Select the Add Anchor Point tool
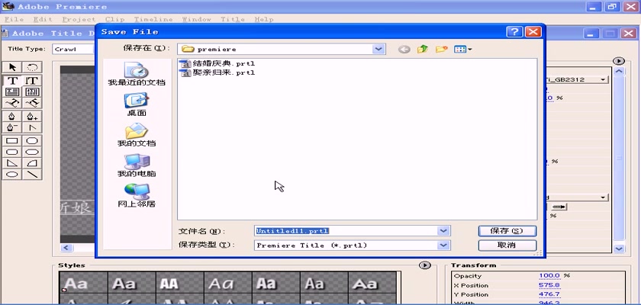Image resolution: width=641 pixels, height=305 pixels. (x=32, y=117)
